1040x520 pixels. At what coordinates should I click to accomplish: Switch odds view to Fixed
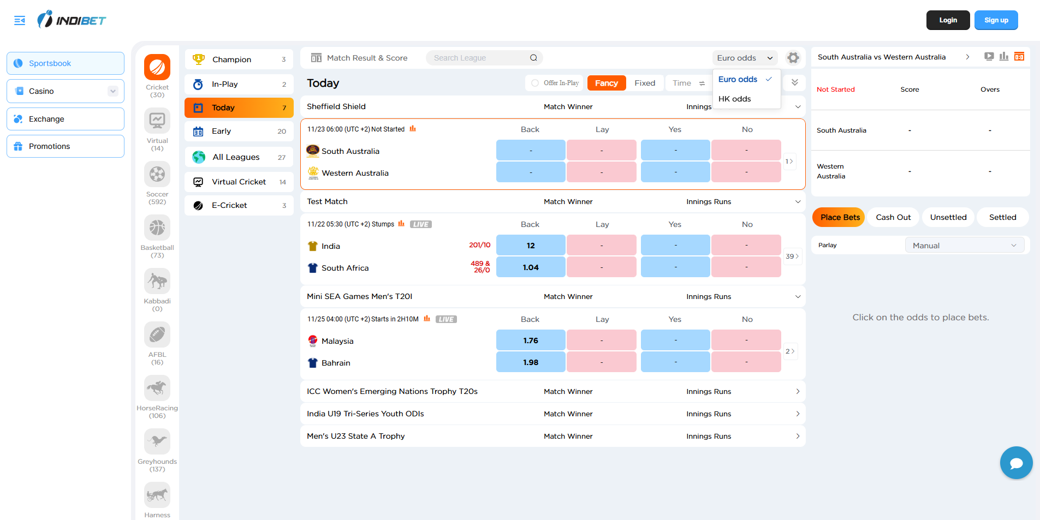tap(645, 83)
